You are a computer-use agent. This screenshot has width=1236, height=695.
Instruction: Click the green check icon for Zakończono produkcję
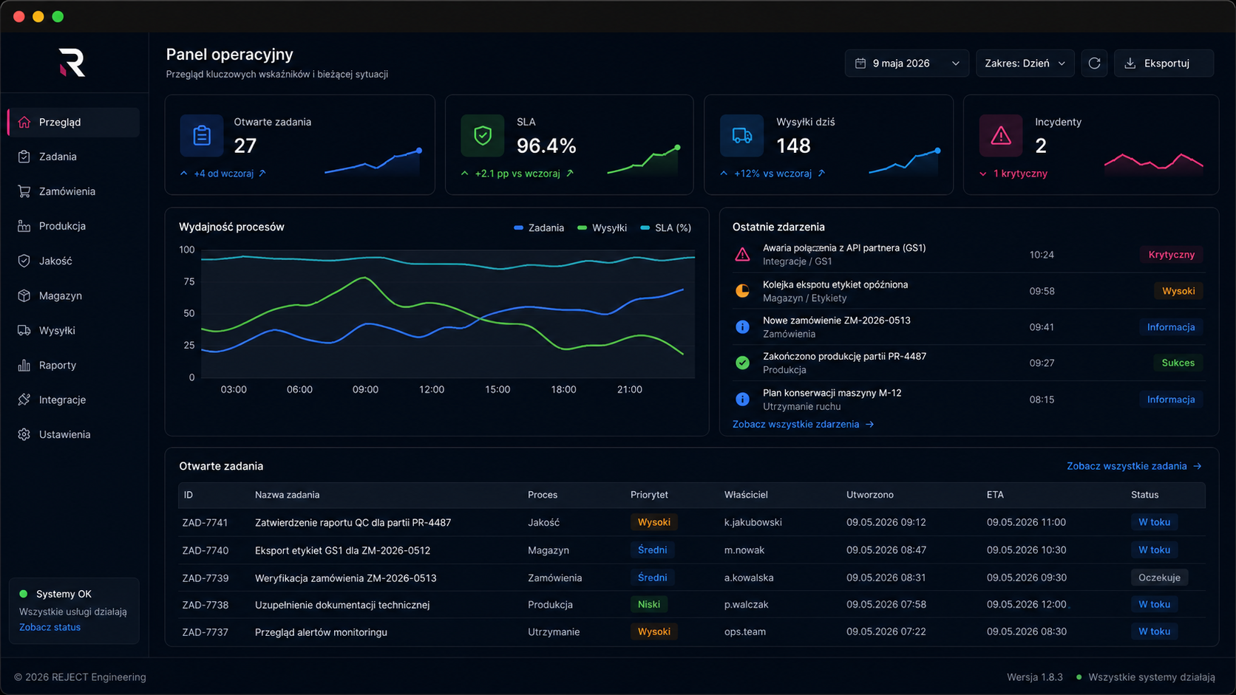(742, 363)
